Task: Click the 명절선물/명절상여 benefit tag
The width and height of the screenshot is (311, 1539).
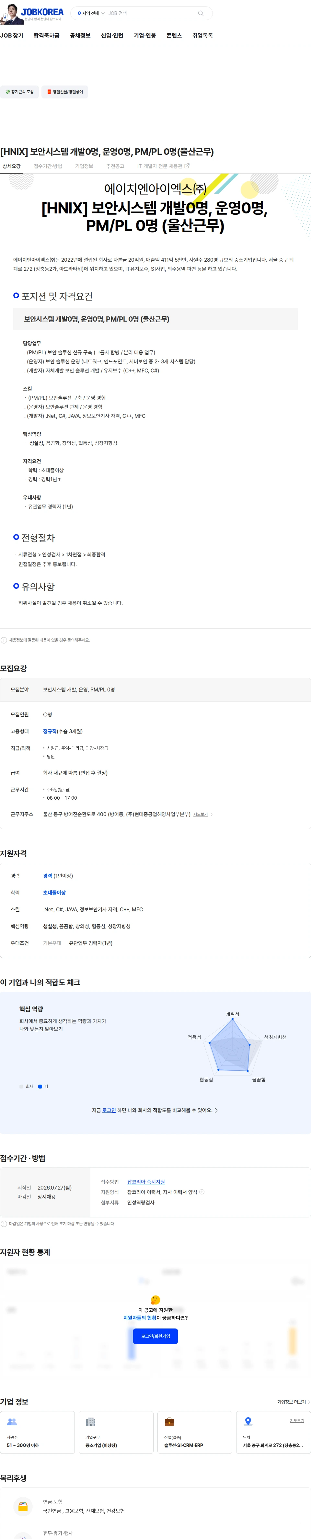Action: [x=65, y=92]
